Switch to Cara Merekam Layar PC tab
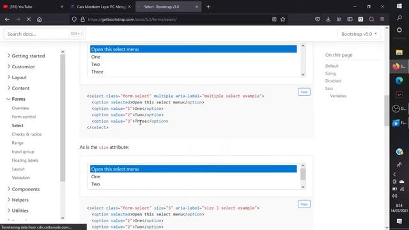The image size is (409, 230). tap(100, 7)
